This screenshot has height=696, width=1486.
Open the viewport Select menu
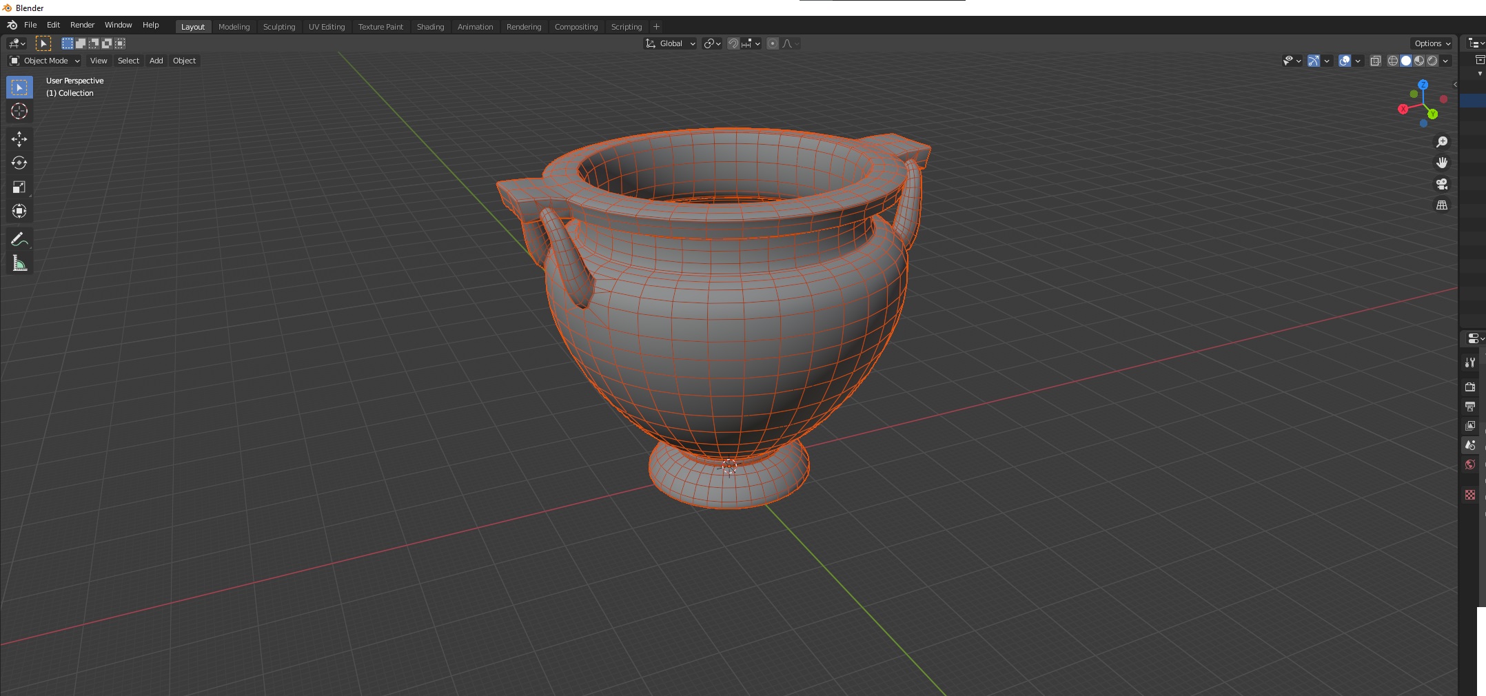[128, 61]
